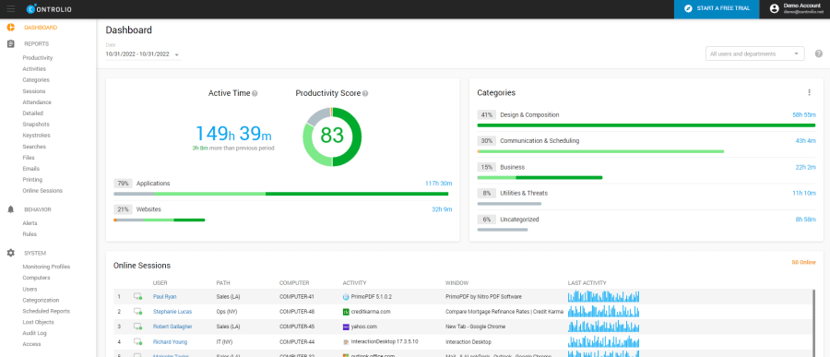Open the Emails report
830x357 pixels.
[x=30, y=169]
